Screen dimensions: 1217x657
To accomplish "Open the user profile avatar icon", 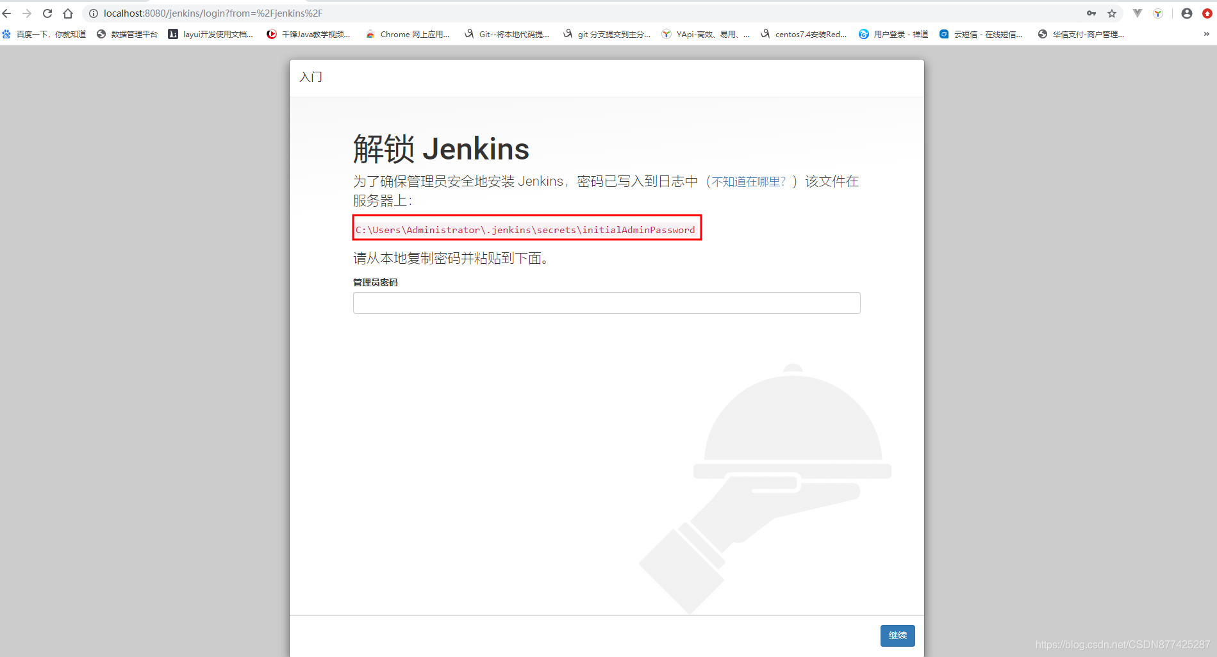I will pos(1187,13).
